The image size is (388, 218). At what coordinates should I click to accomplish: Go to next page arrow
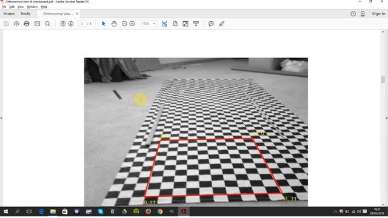[71, 24]
